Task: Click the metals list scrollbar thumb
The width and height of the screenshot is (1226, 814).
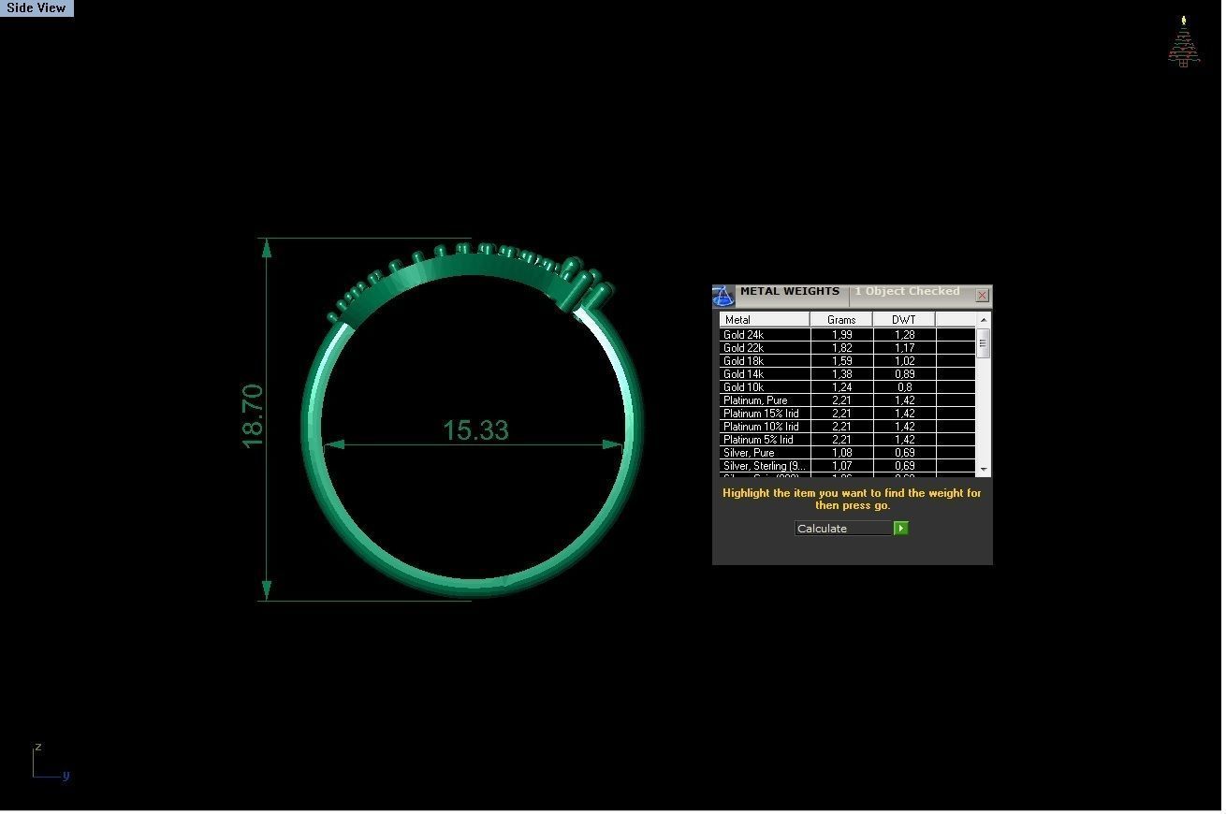Action: (983, 343)
